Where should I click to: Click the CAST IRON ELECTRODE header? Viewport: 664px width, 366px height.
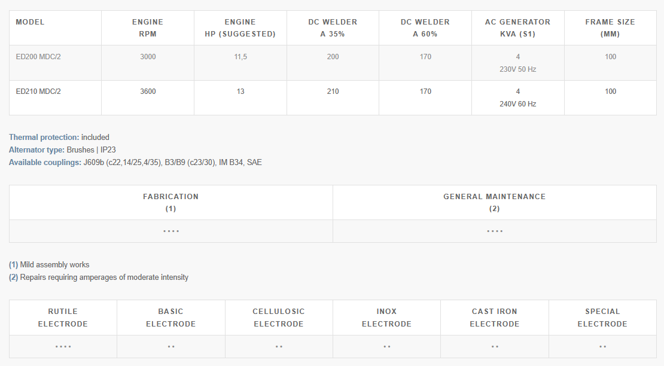pyautogui.click(x=494, y=318)
